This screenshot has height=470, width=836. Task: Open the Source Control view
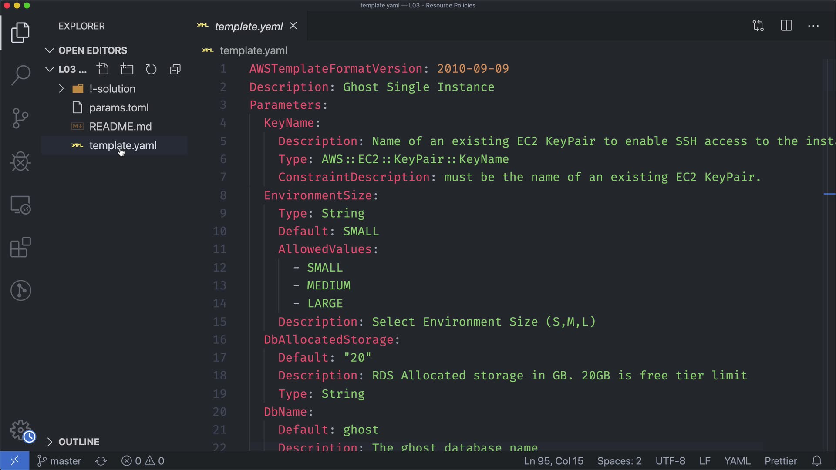tap(20, 118)
